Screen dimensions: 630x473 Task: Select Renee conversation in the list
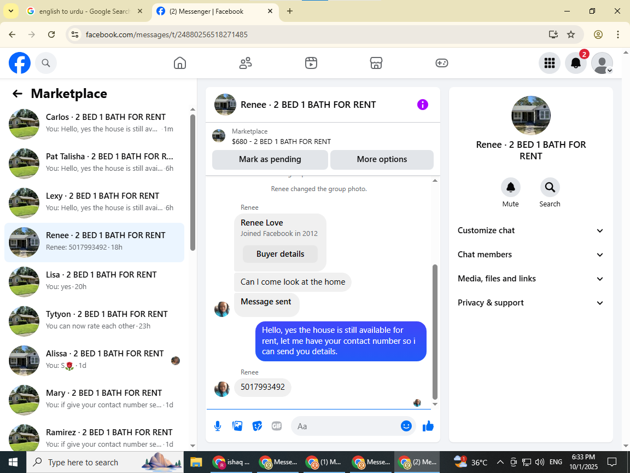95,242
